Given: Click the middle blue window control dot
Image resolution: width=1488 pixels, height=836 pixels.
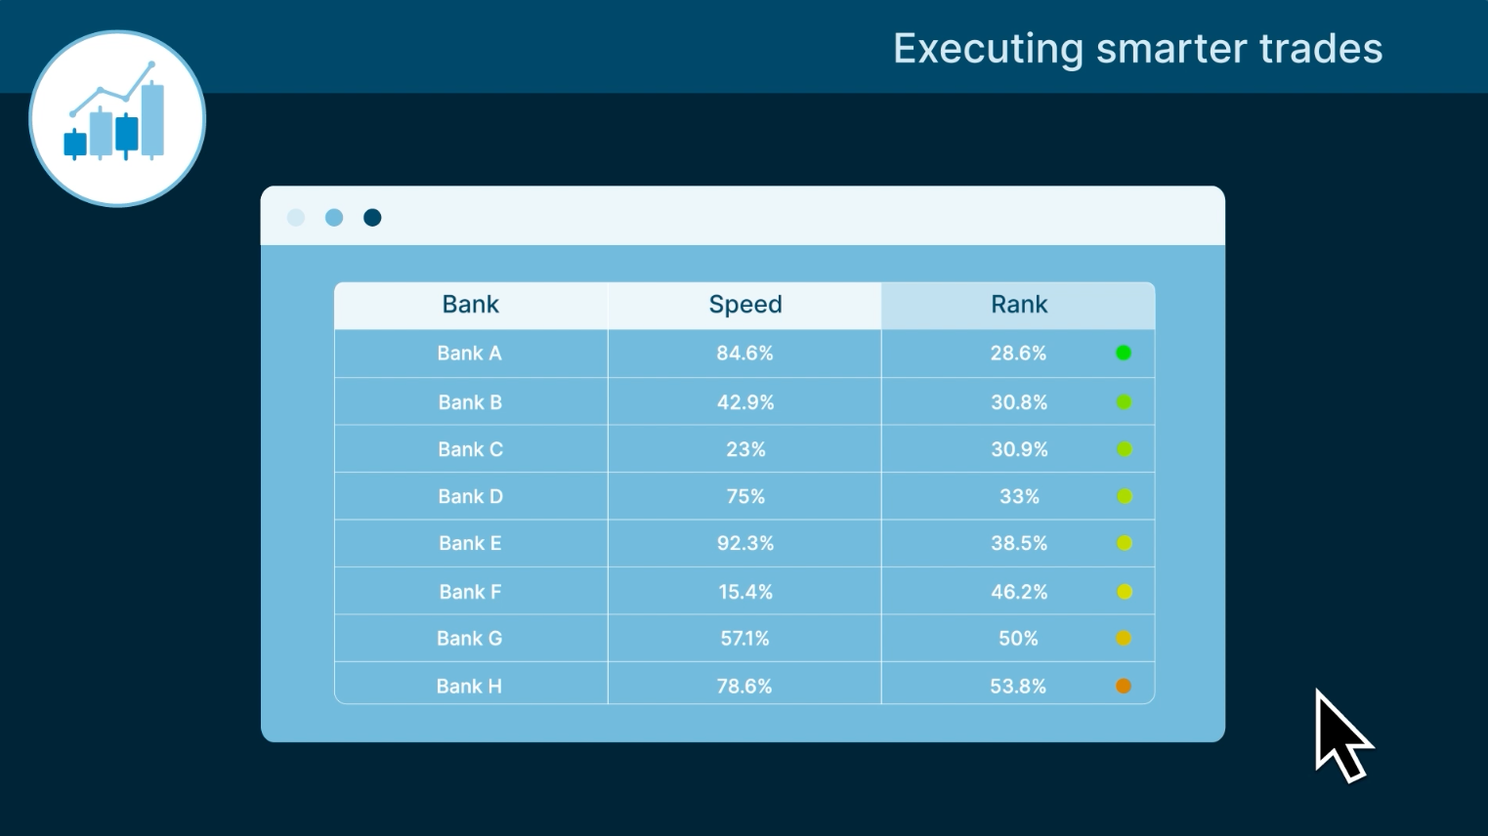Looking at the screenshot, I should [334, 218].
